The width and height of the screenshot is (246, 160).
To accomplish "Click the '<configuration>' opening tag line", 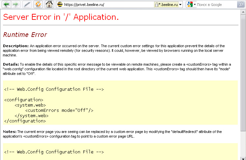I will point(23,100).
